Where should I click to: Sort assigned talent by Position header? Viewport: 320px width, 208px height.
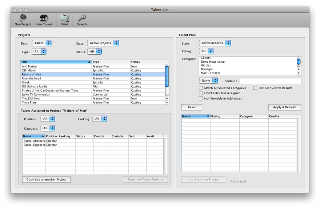(51, 136)
